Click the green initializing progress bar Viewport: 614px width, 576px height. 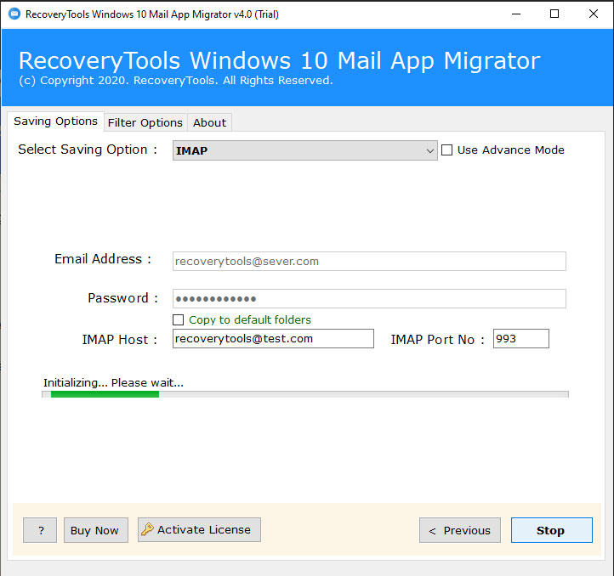[x=305, y=394]
